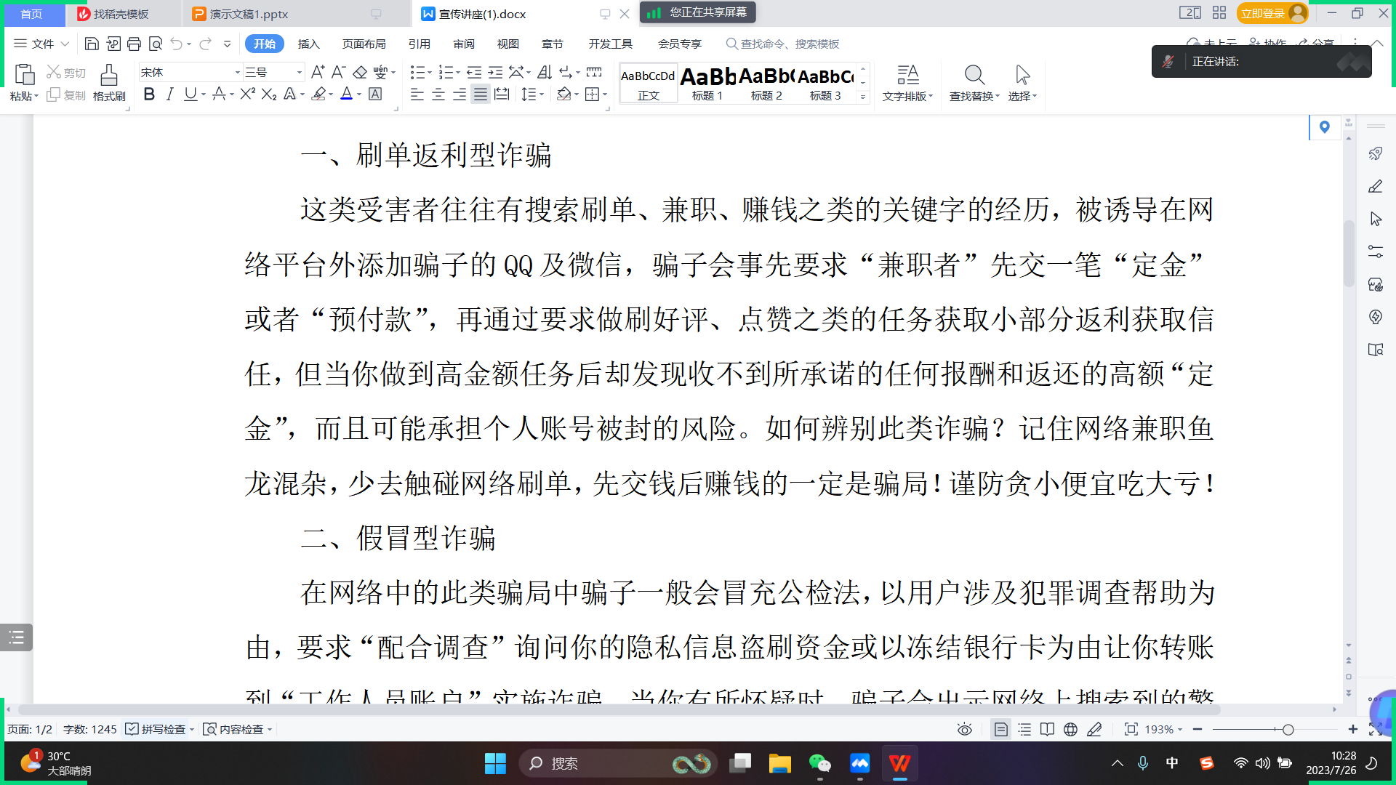The height and width of the screenshot is (785, 1396).
Task: Open the outline panel button at left edge
Action: pyautogui.click(x=16, y=637)
